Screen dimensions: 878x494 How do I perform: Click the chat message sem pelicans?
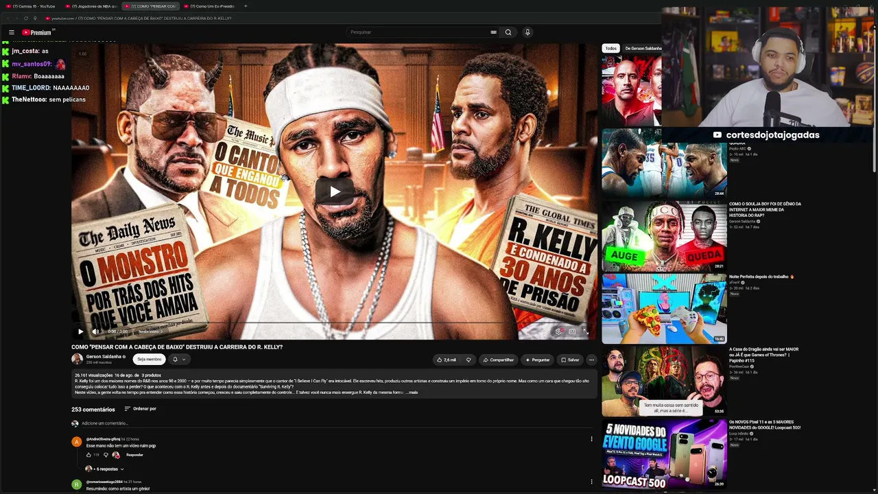click(49, 99)
